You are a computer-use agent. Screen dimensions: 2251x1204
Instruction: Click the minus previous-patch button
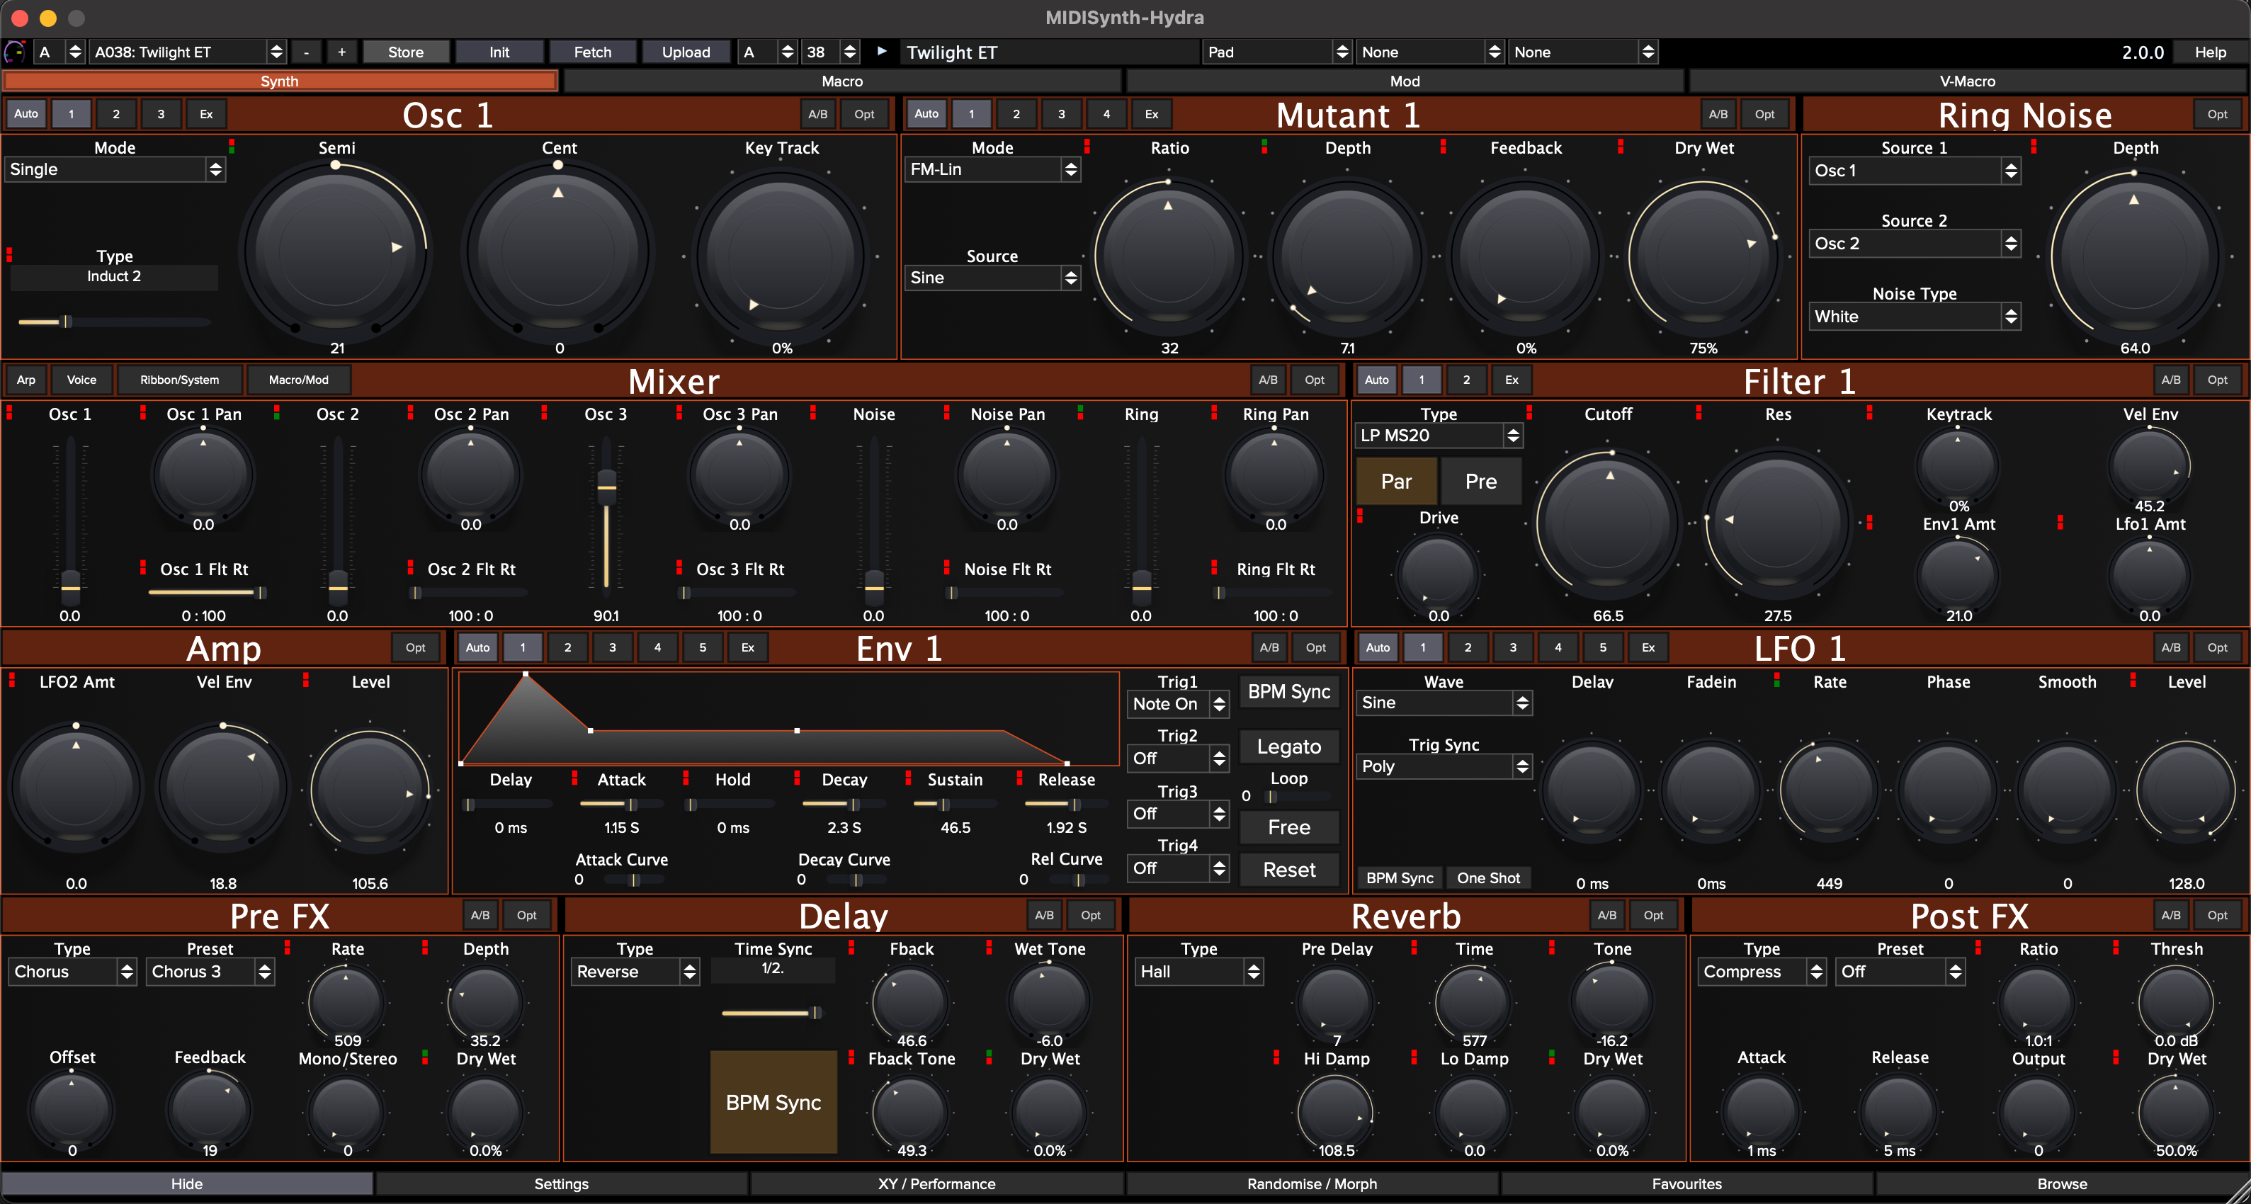(306, 52)
